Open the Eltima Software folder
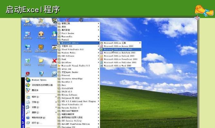The height and width of the screenshot is (128, 215). (x=79, y=95)
